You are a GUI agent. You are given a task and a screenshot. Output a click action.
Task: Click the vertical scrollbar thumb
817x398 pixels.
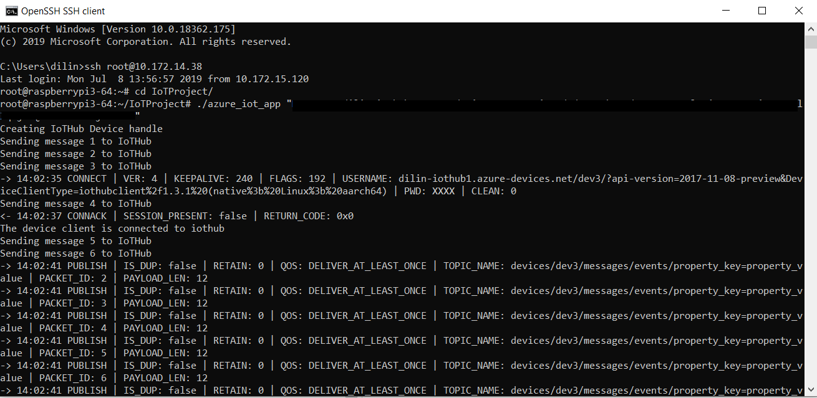pyautogui.click(x=810, y=42)
